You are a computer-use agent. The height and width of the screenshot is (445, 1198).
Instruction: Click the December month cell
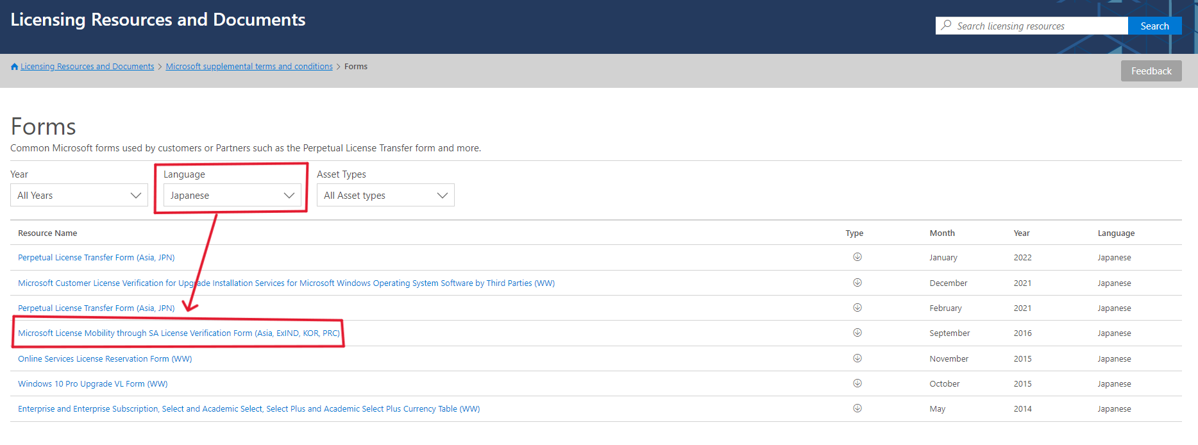click(949, 283)
